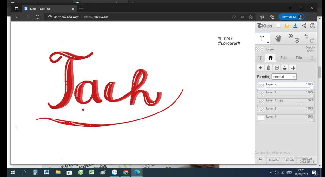325x177 pixels.
Task: Select the Hand pan tool
Action: (278, 38)
